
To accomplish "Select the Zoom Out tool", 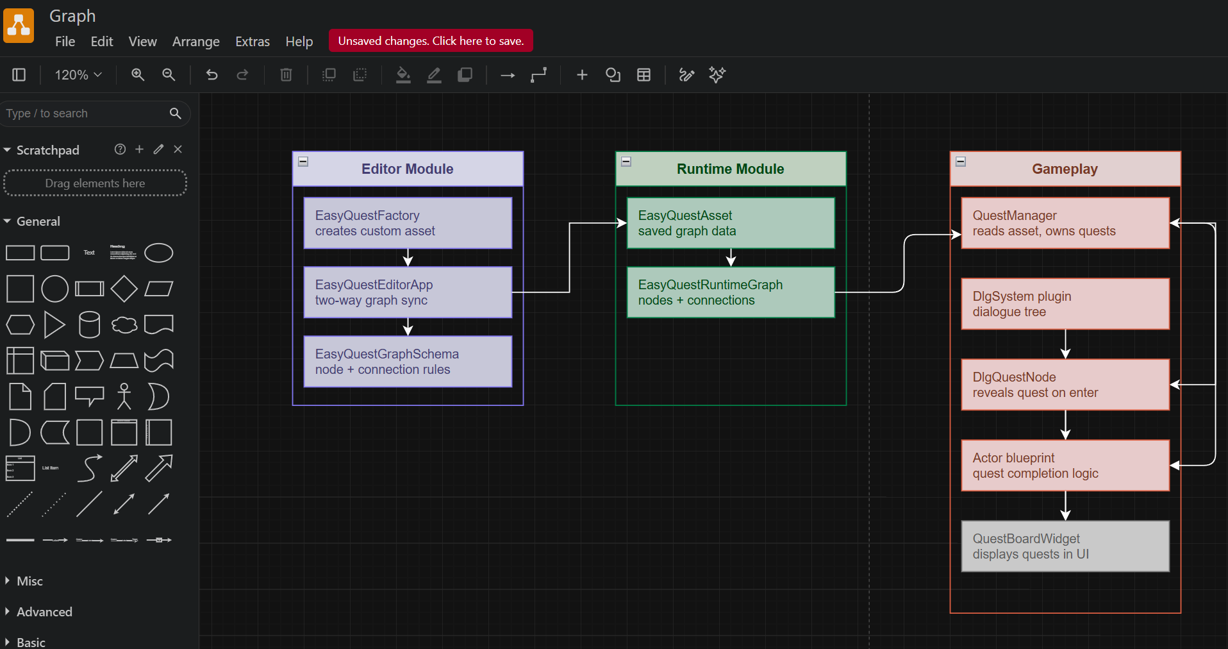I will pyautogui.click(x=168, y=75).
